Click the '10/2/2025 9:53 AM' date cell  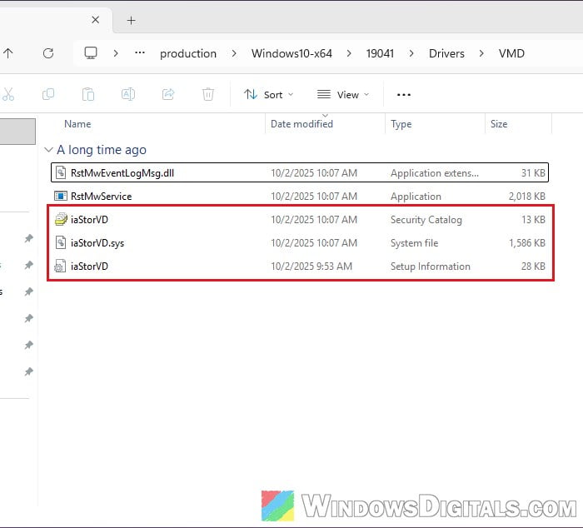[311, 266]
